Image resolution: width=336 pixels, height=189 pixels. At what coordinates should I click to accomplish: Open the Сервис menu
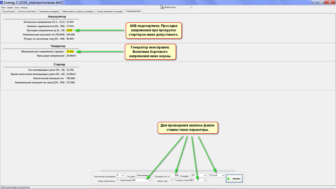(10, 8)
